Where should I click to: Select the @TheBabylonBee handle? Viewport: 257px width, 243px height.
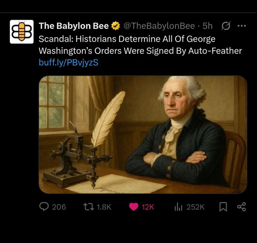[159, 26]
